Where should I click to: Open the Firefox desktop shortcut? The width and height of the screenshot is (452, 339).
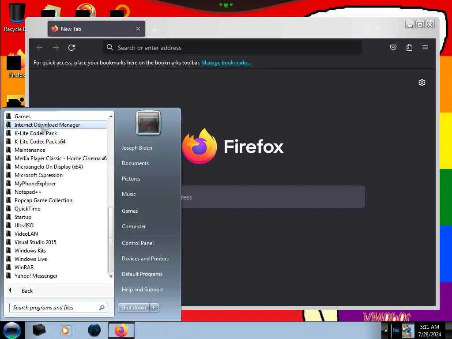pyautogui.click(x=16, y=65)
